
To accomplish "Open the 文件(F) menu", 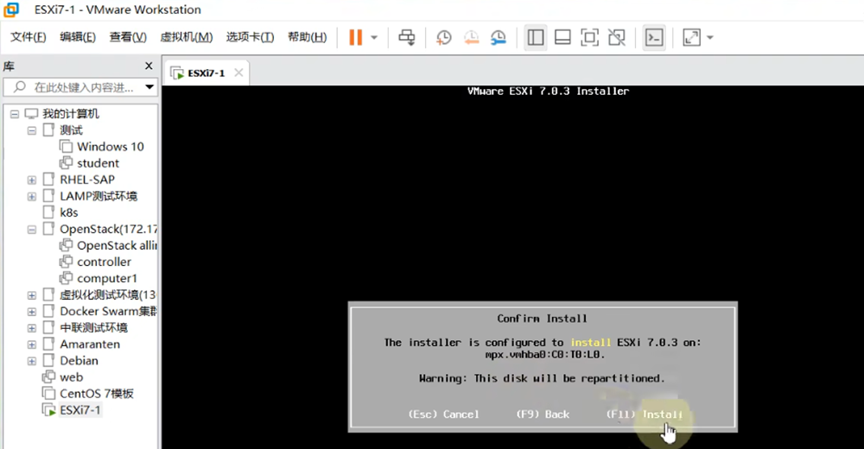I will click(29, 37).
